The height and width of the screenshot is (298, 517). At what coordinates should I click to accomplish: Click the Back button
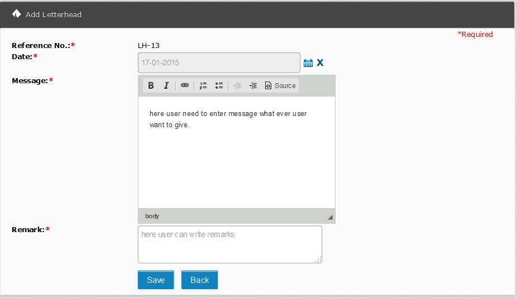click(199, 280)
